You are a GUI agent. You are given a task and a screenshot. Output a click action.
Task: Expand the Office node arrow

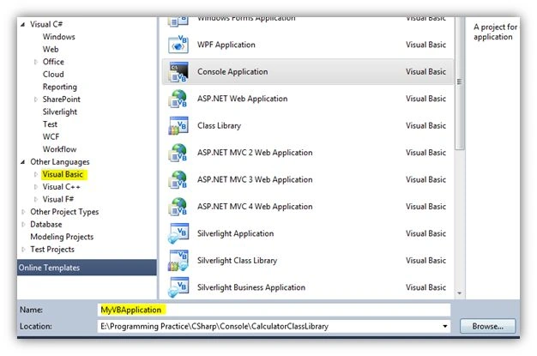click(x=36, y=62)
